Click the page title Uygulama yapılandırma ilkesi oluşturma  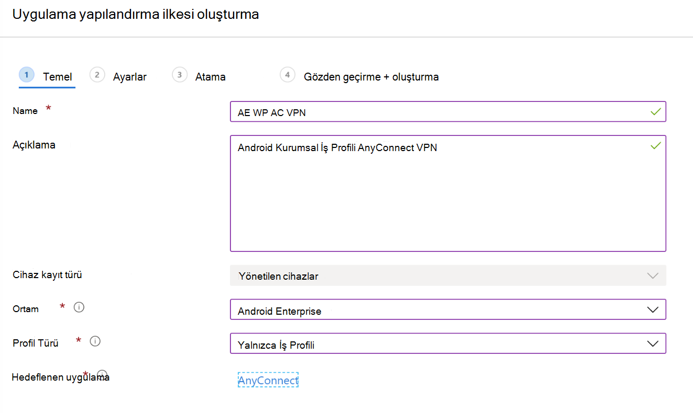tap(136, 15)
